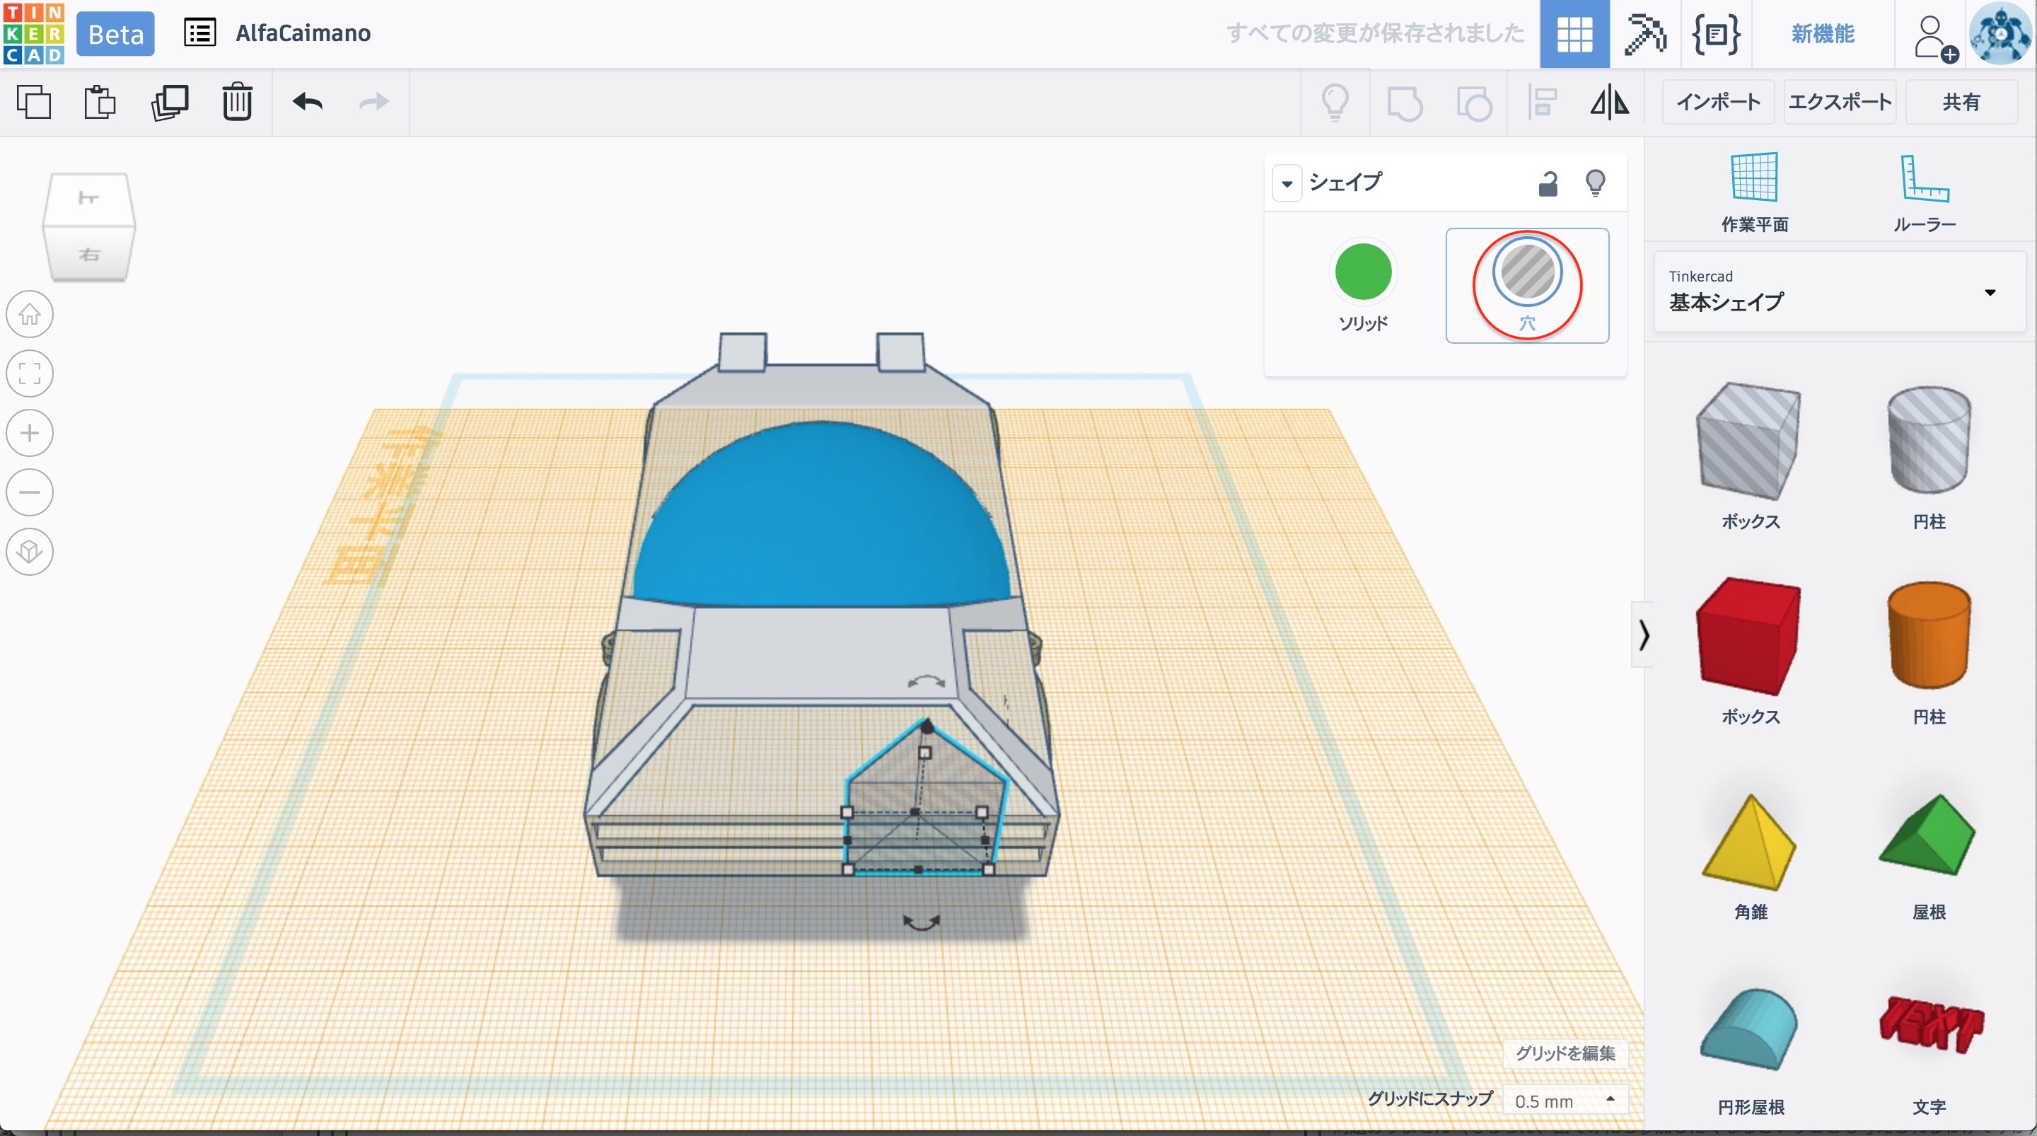The width and height of the screenshot is (2037, 1136).
Task: Toggle the shape lock icon
Action: tap(1548, 182)
